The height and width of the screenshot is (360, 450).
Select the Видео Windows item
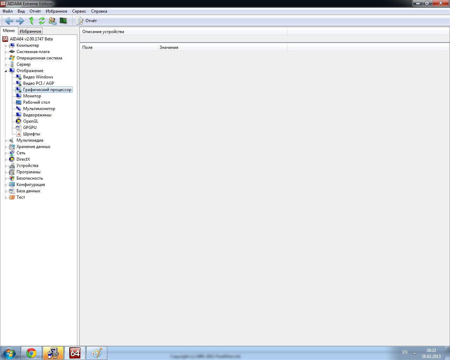click(x=38, y=77)
